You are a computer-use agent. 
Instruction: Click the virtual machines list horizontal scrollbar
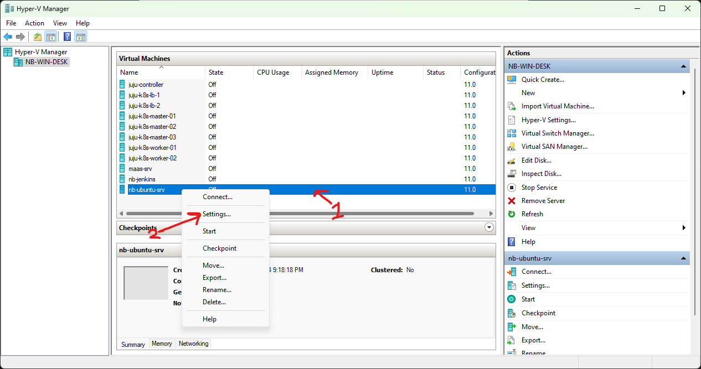(x=299, y=214)
